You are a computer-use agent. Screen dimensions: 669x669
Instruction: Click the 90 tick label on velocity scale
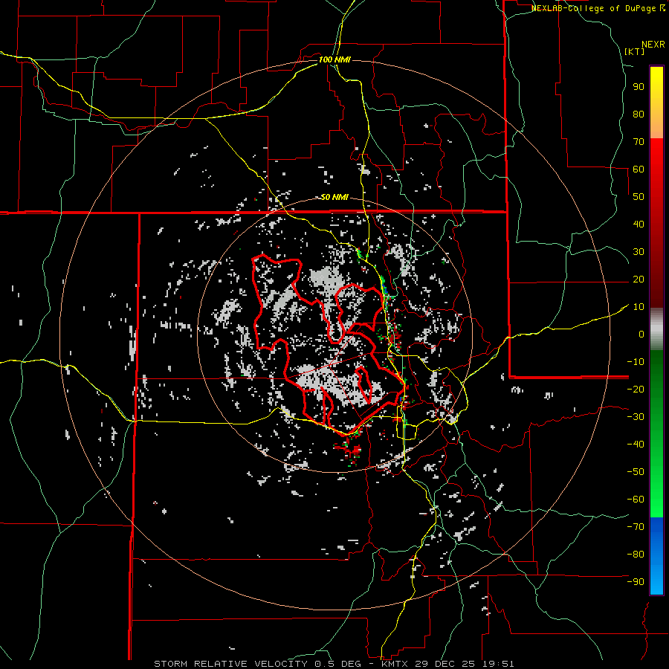click(638, 86)
